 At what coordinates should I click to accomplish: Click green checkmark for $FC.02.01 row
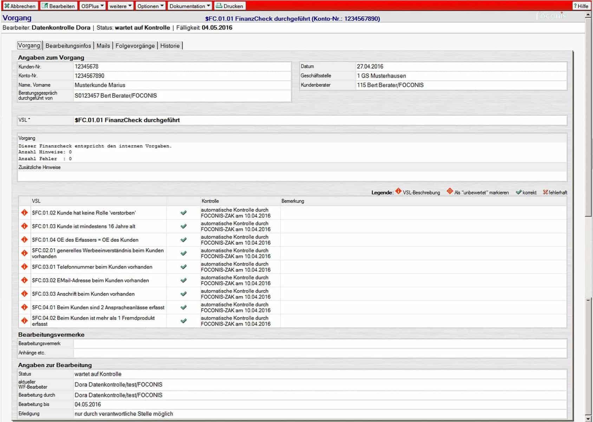[183, 253]
